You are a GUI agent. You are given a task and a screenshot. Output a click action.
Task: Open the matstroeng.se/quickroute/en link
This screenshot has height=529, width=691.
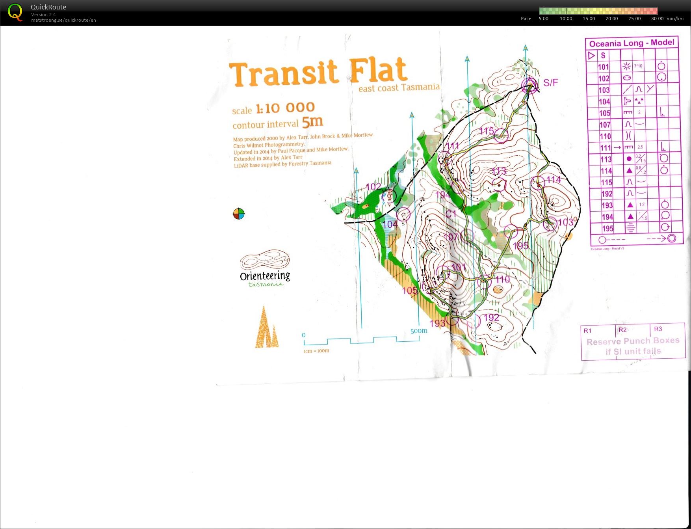coord(63,20)
